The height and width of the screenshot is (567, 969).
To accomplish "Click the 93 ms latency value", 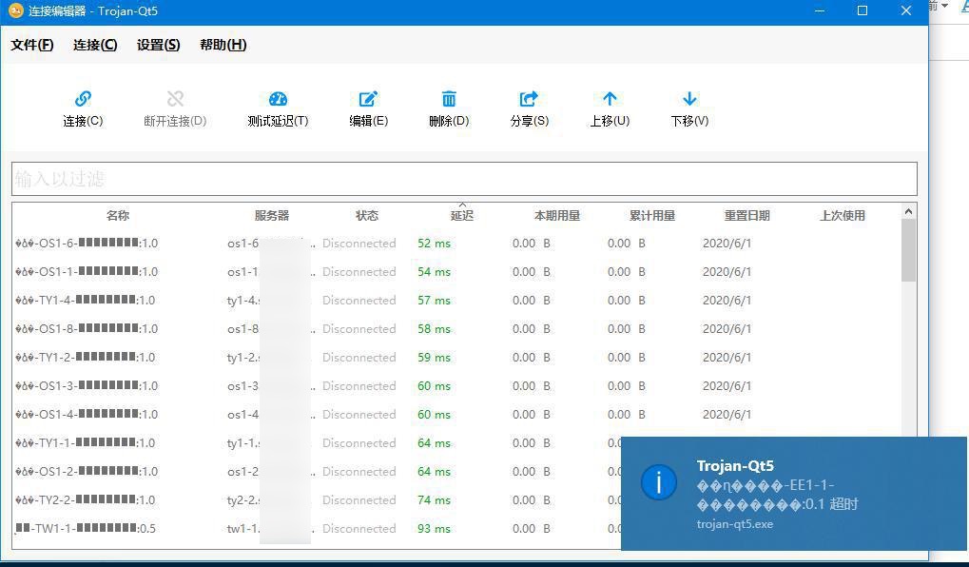I will click(434, 527).
